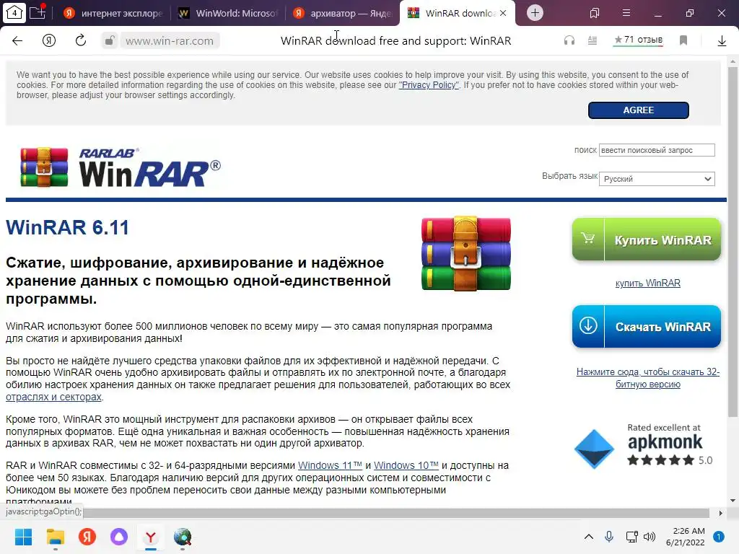Image resolution: width=739 pixels, height=554 pixels.
Task: Open Yandex red Я taskbar icon
Action: pos(87,537)
